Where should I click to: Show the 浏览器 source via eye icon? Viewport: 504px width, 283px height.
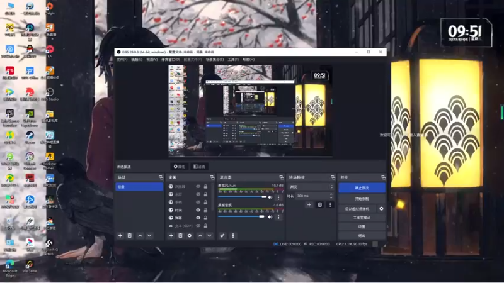tap(198, 186)
